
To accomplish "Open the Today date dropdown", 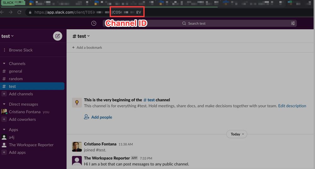I will coord(237,134).
